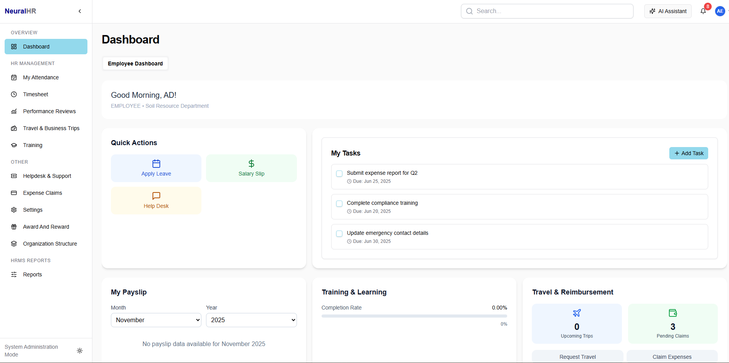729x363 pixels.
Task: Open the Organization Structure icon
Action: click(x=14, y=244)
